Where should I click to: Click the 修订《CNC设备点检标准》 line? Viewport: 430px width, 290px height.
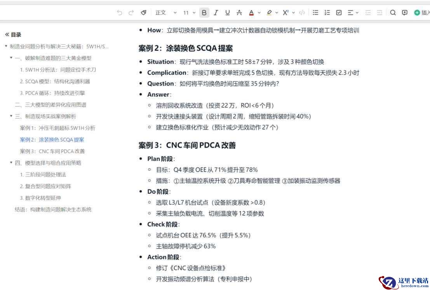pyautogui.click(x=191, y=268)
